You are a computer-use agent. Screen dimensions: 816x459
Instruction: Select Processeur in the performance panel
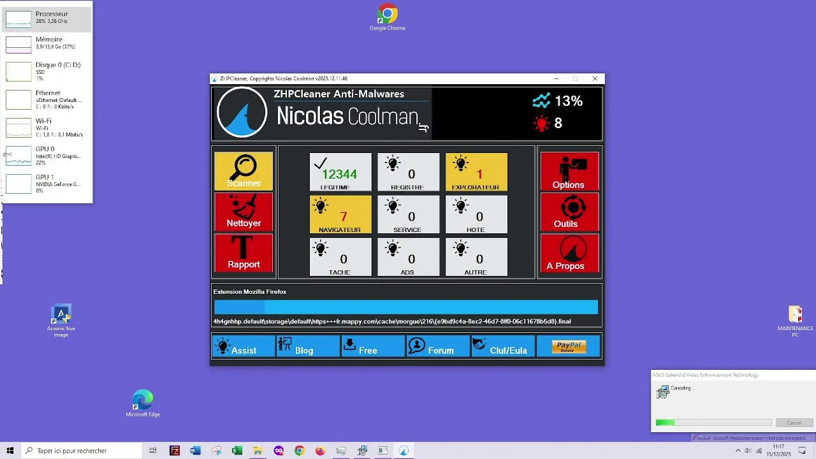click(x=47, y=18)
